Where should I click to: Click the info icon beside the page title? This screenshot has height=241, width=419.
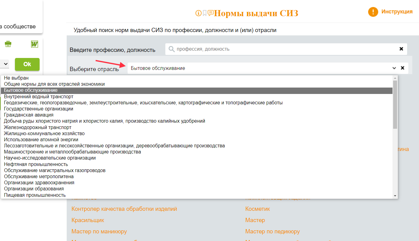pos(198,13)
